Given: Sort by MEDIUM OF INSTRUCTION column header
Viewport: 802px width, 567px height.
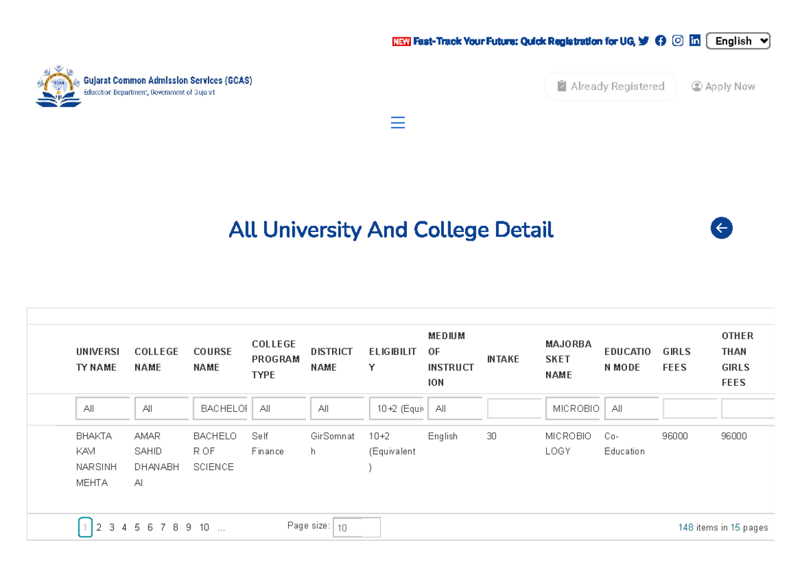Looking at the screenshot, I should (x=451, y=359).
